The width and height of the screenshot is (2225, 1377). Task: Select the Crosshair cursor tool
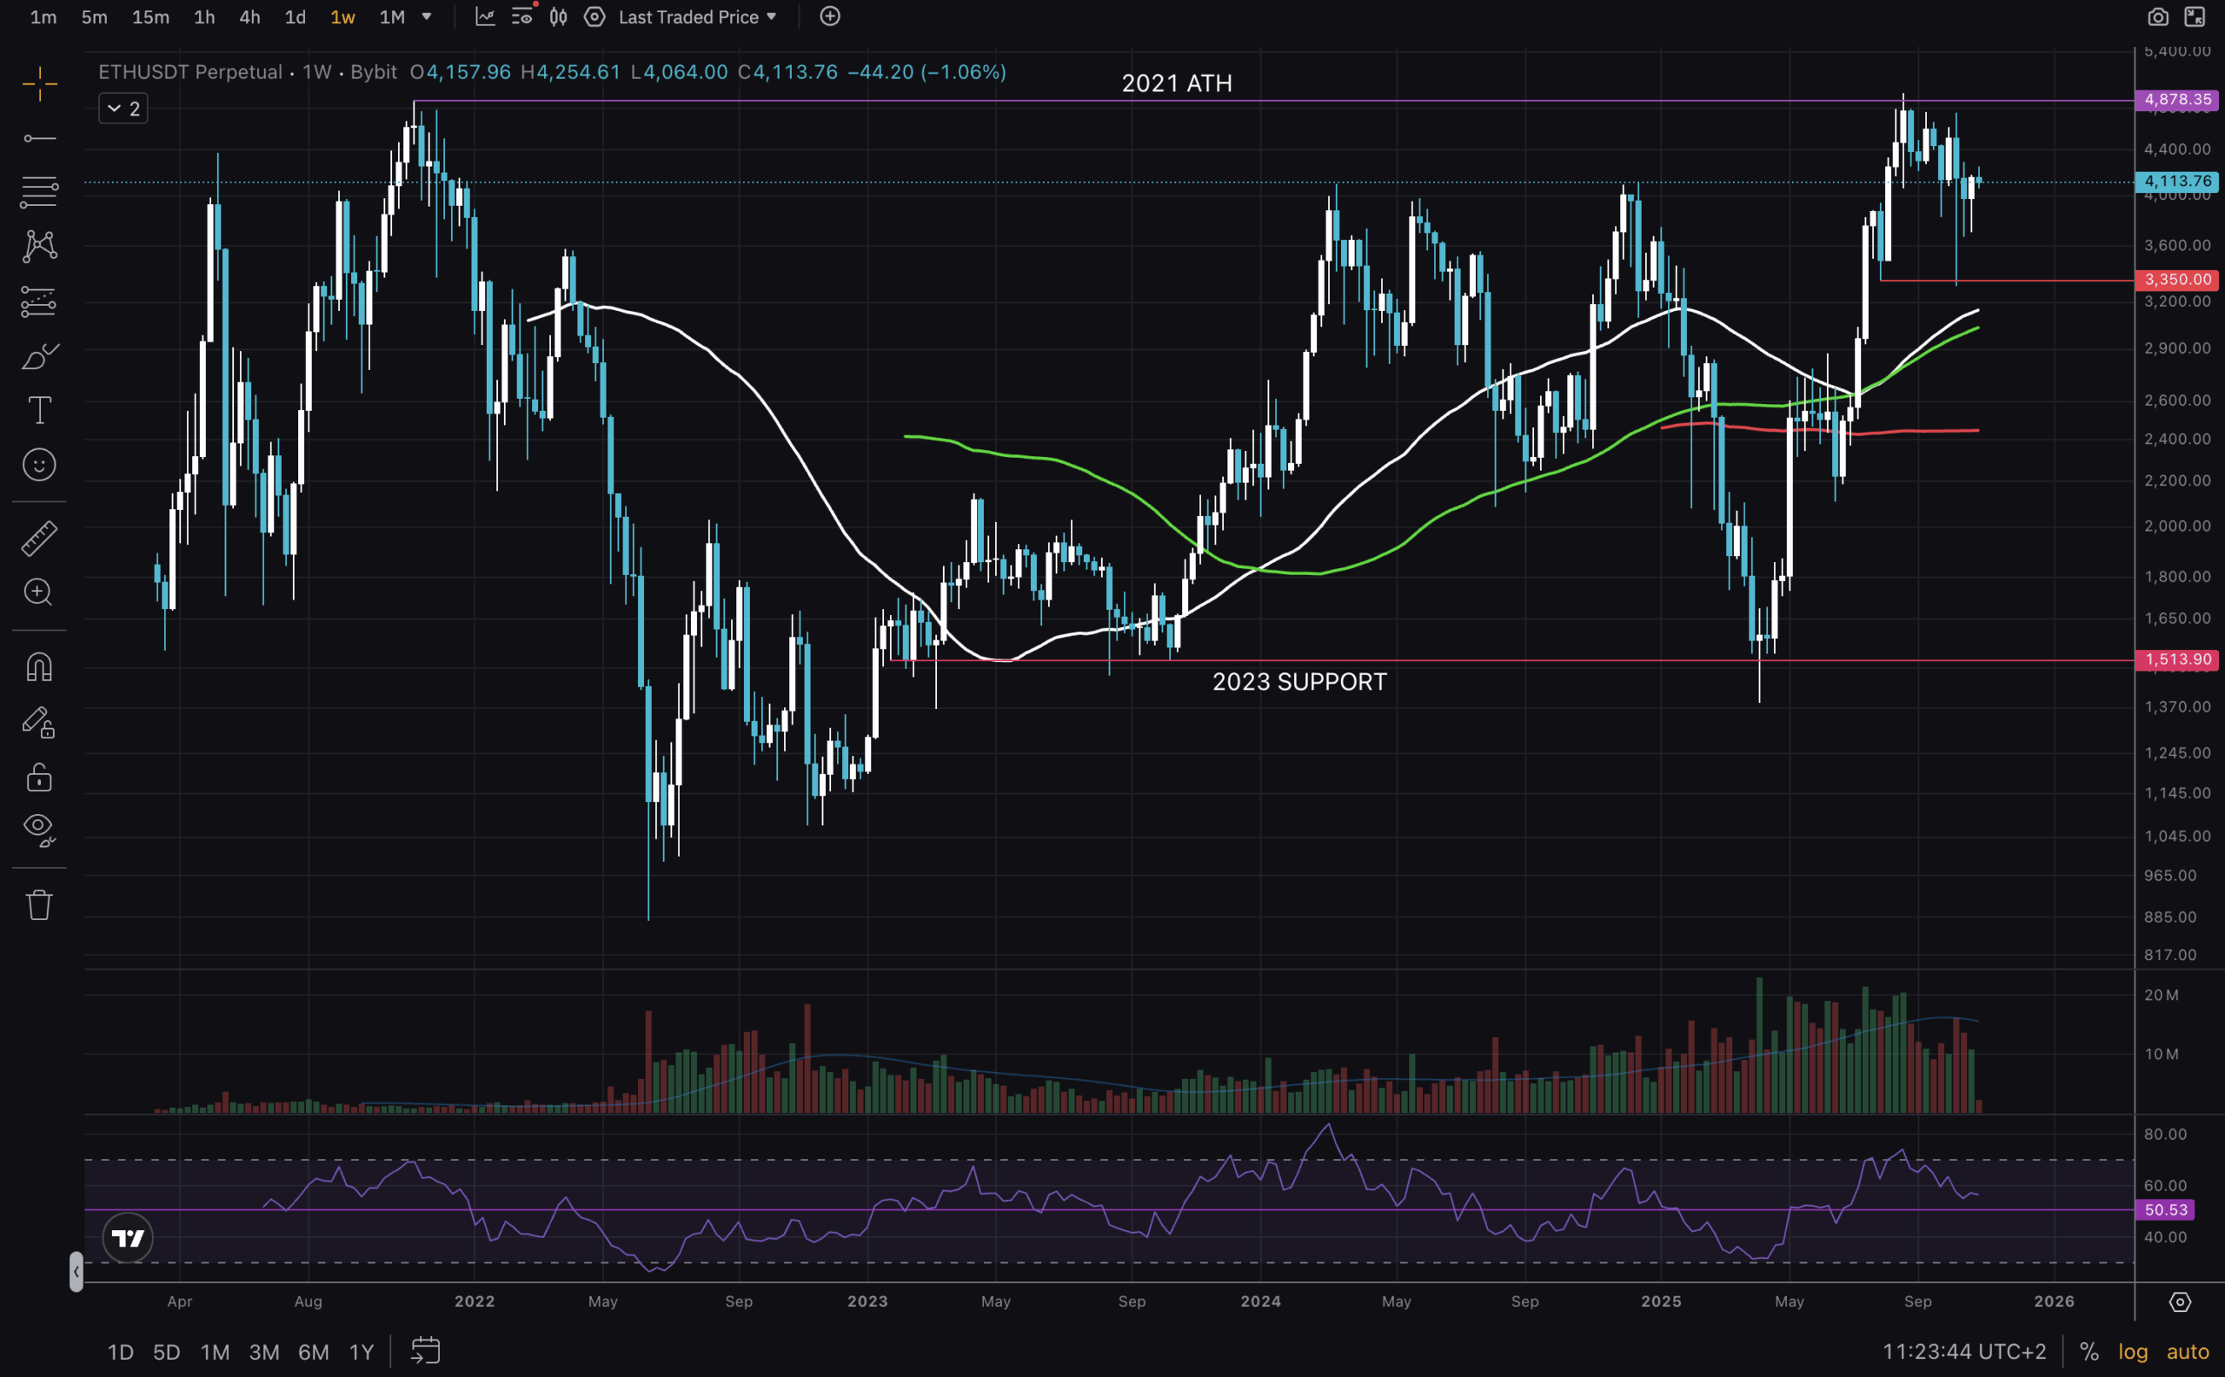39,83
